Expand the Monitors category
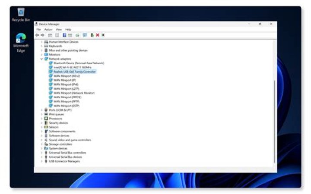This screenshot has height=194, width=311. [x=41, y=54]
